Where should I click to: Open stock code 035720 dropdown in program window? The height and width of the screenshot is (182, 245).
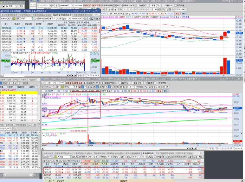(8, 18)
